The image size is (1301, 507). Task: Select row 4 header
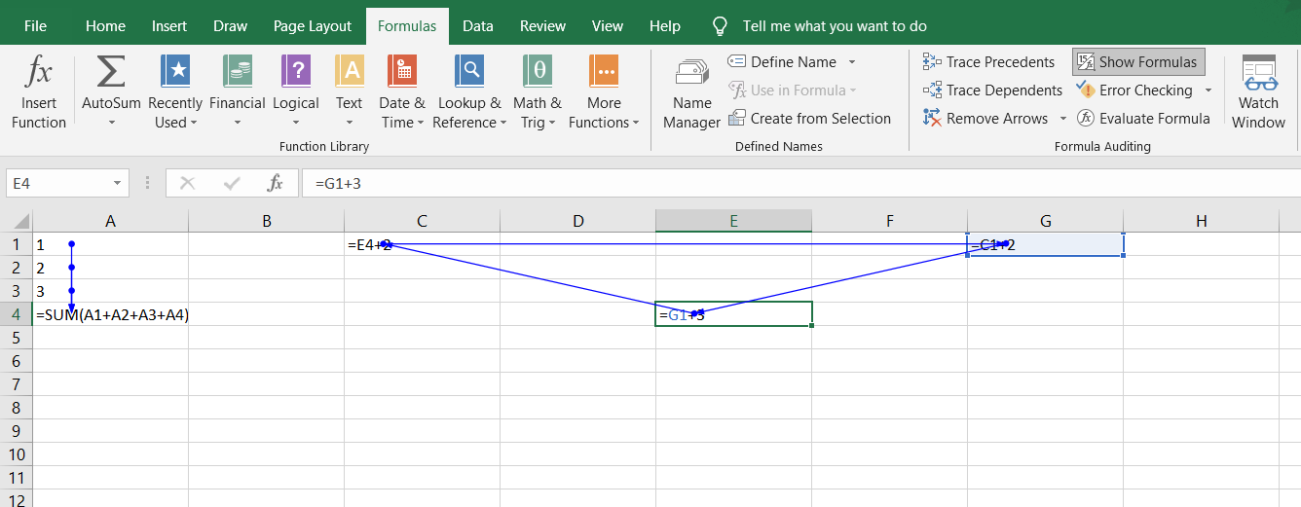click(16, 314)
